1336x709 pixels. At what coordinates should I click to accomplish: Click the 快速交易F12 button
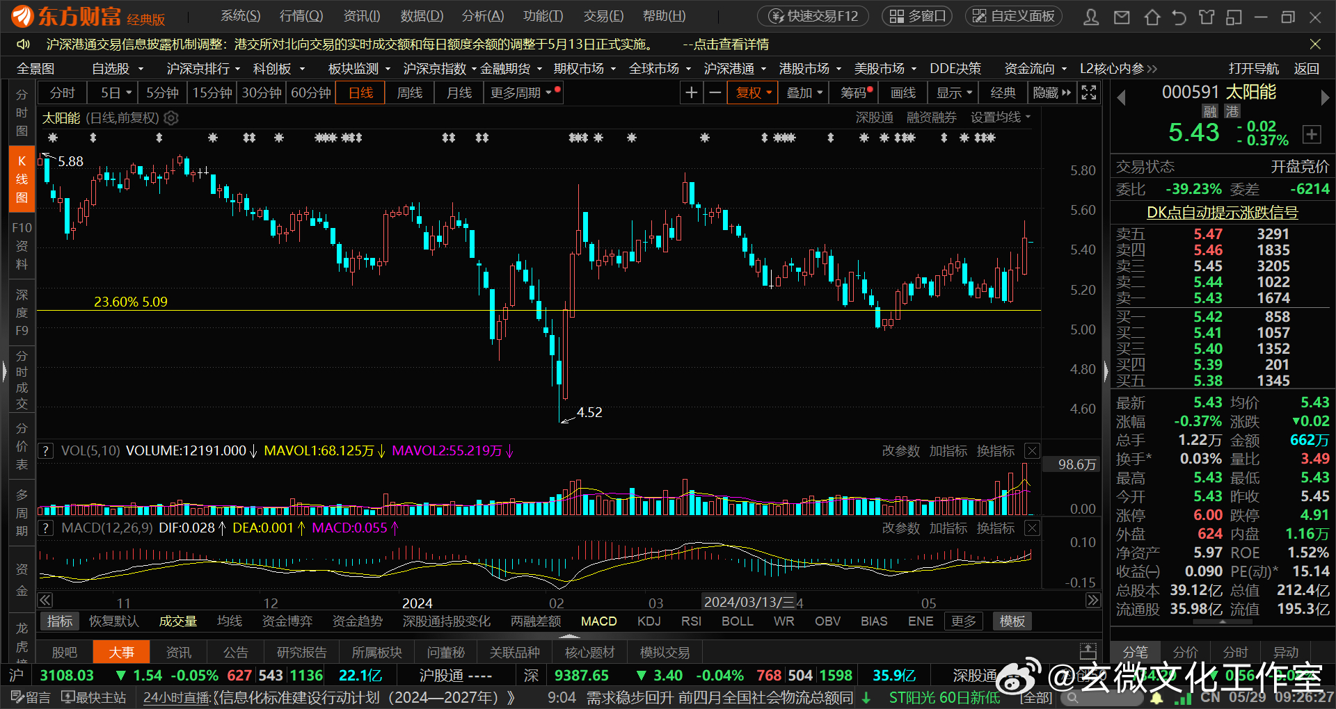click(813, 16)
